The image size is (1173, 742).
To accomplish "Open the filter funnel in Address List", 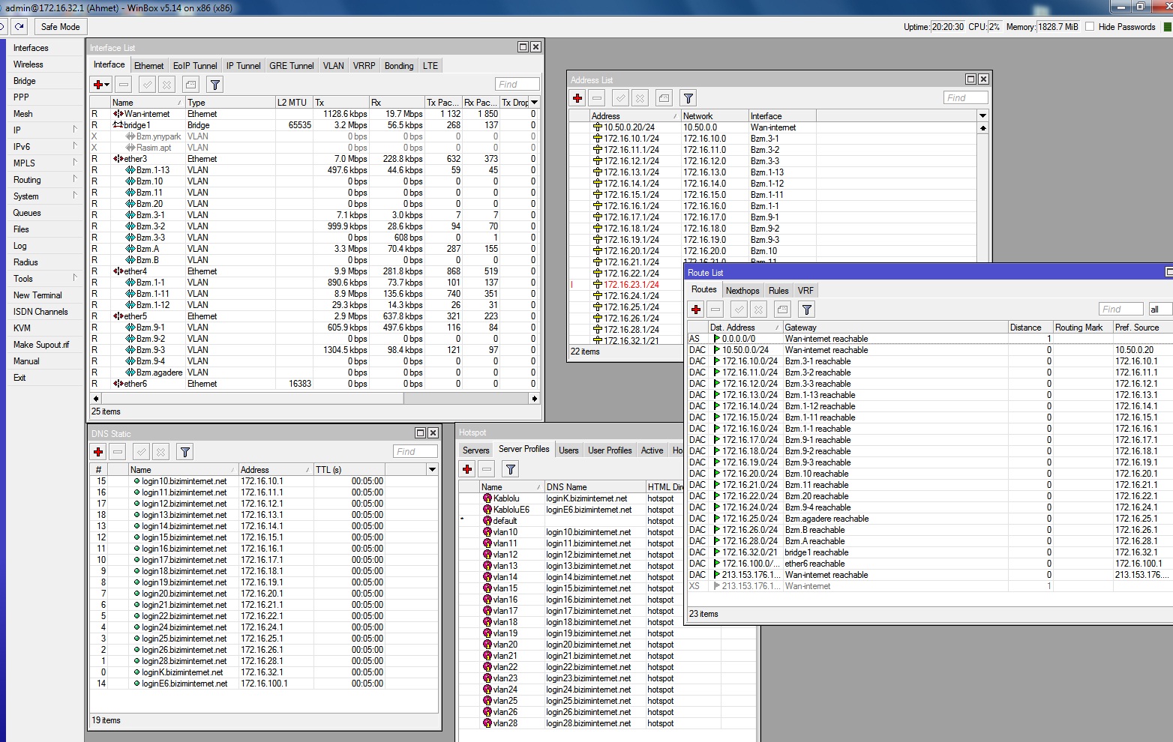I will tap(688, 97).
